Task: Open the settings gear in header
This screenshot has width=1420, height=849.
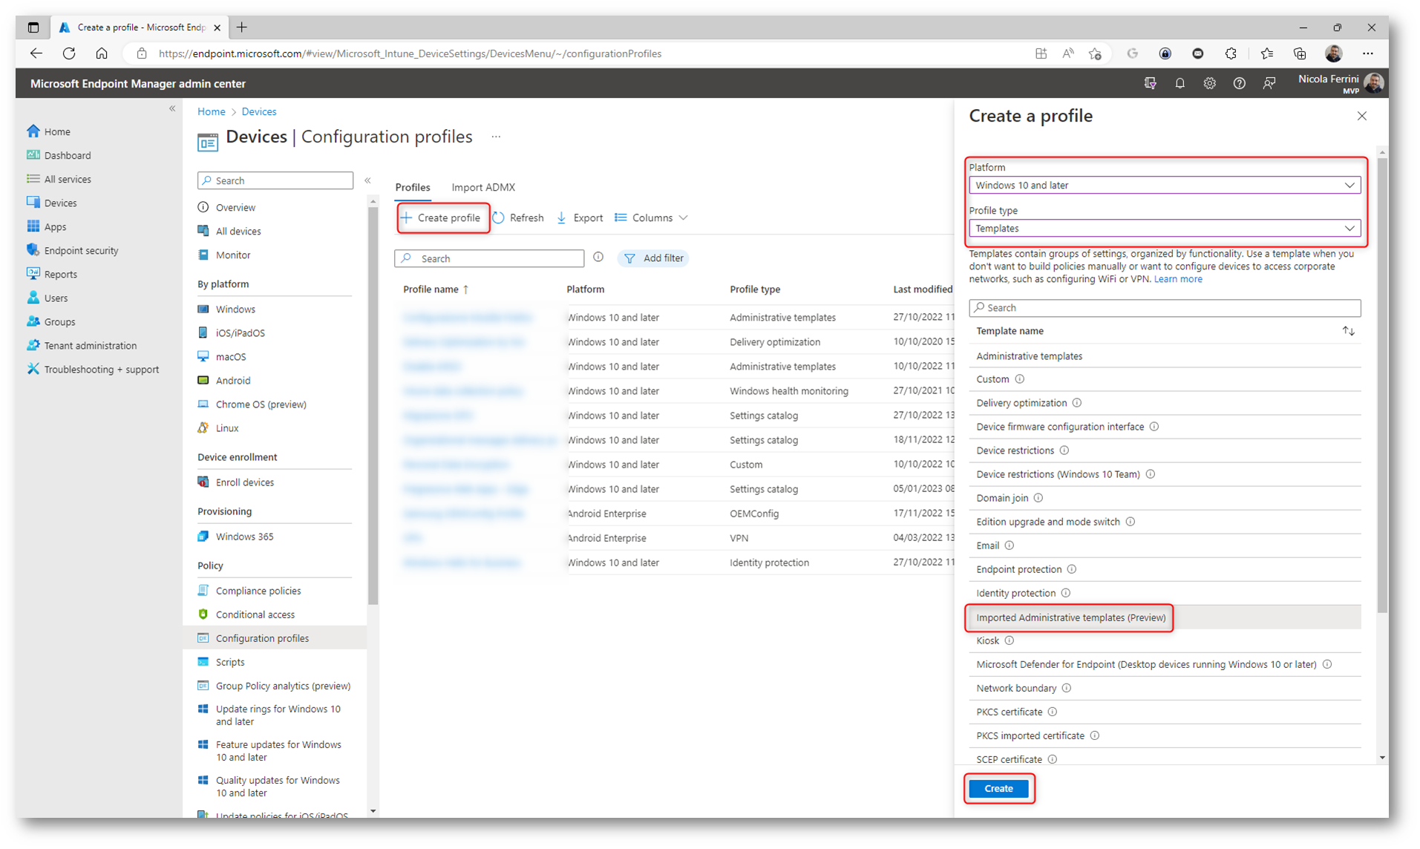Action: click(x=1209, y=84)
